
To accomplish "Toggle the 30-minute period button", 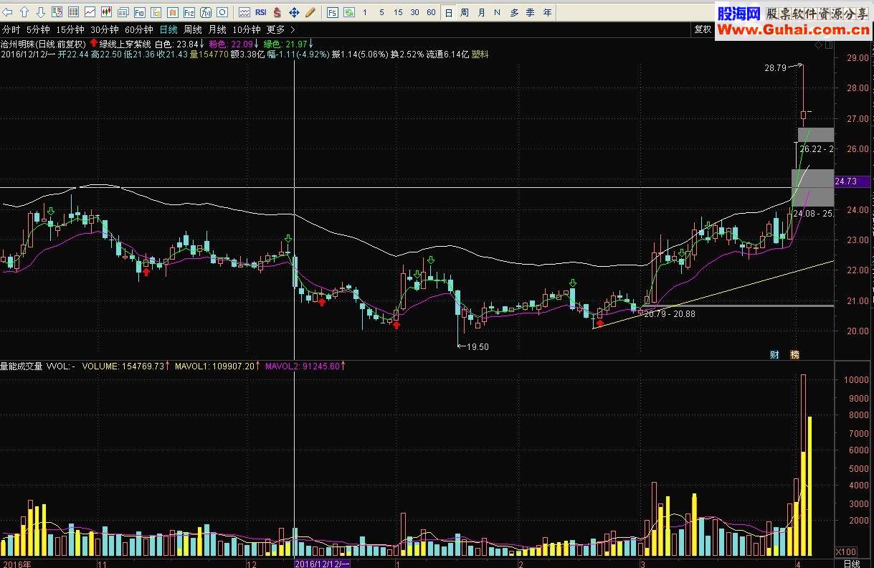I will (x=414, y=12).
